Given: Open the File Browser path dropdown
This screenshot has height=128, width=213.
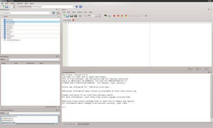Looking at the screenshot, I should click(x=50, y=13).
